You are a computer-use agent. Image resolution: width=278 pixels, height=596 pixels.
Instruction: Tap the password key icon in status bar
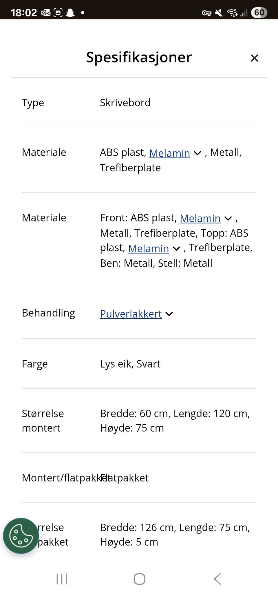pyautogui.click(x=207, y=12)
